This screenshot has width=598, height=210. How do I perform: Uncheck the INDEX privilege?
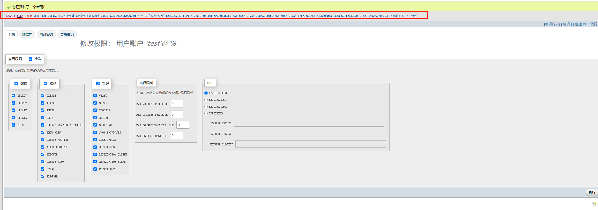click(42, 110)
